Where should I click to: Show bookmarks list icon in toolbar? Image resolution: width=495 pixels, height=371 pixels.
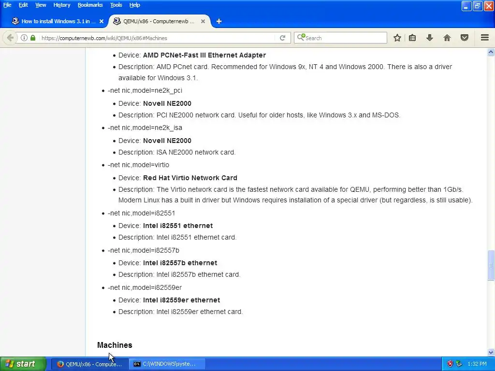[x=412, y=38]
